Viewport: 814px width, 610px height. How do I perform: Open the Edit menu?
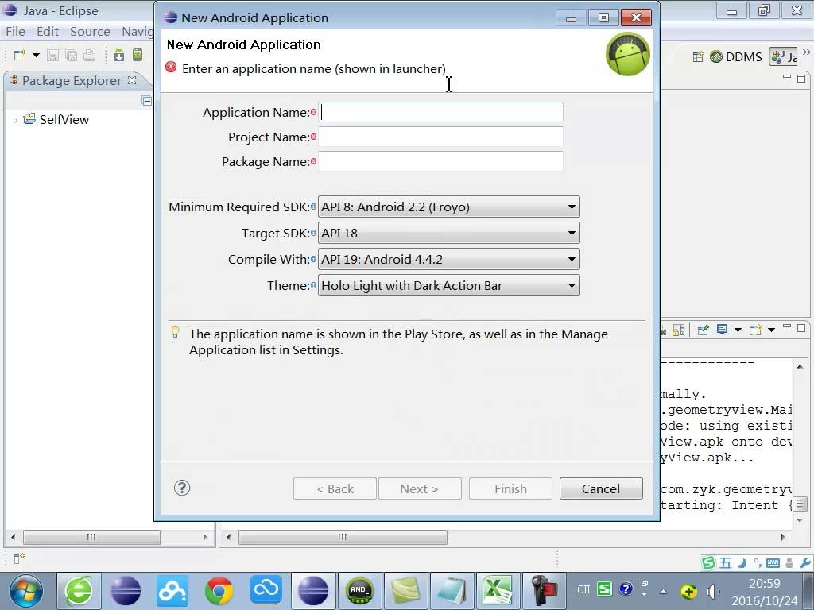click(47, 32)
